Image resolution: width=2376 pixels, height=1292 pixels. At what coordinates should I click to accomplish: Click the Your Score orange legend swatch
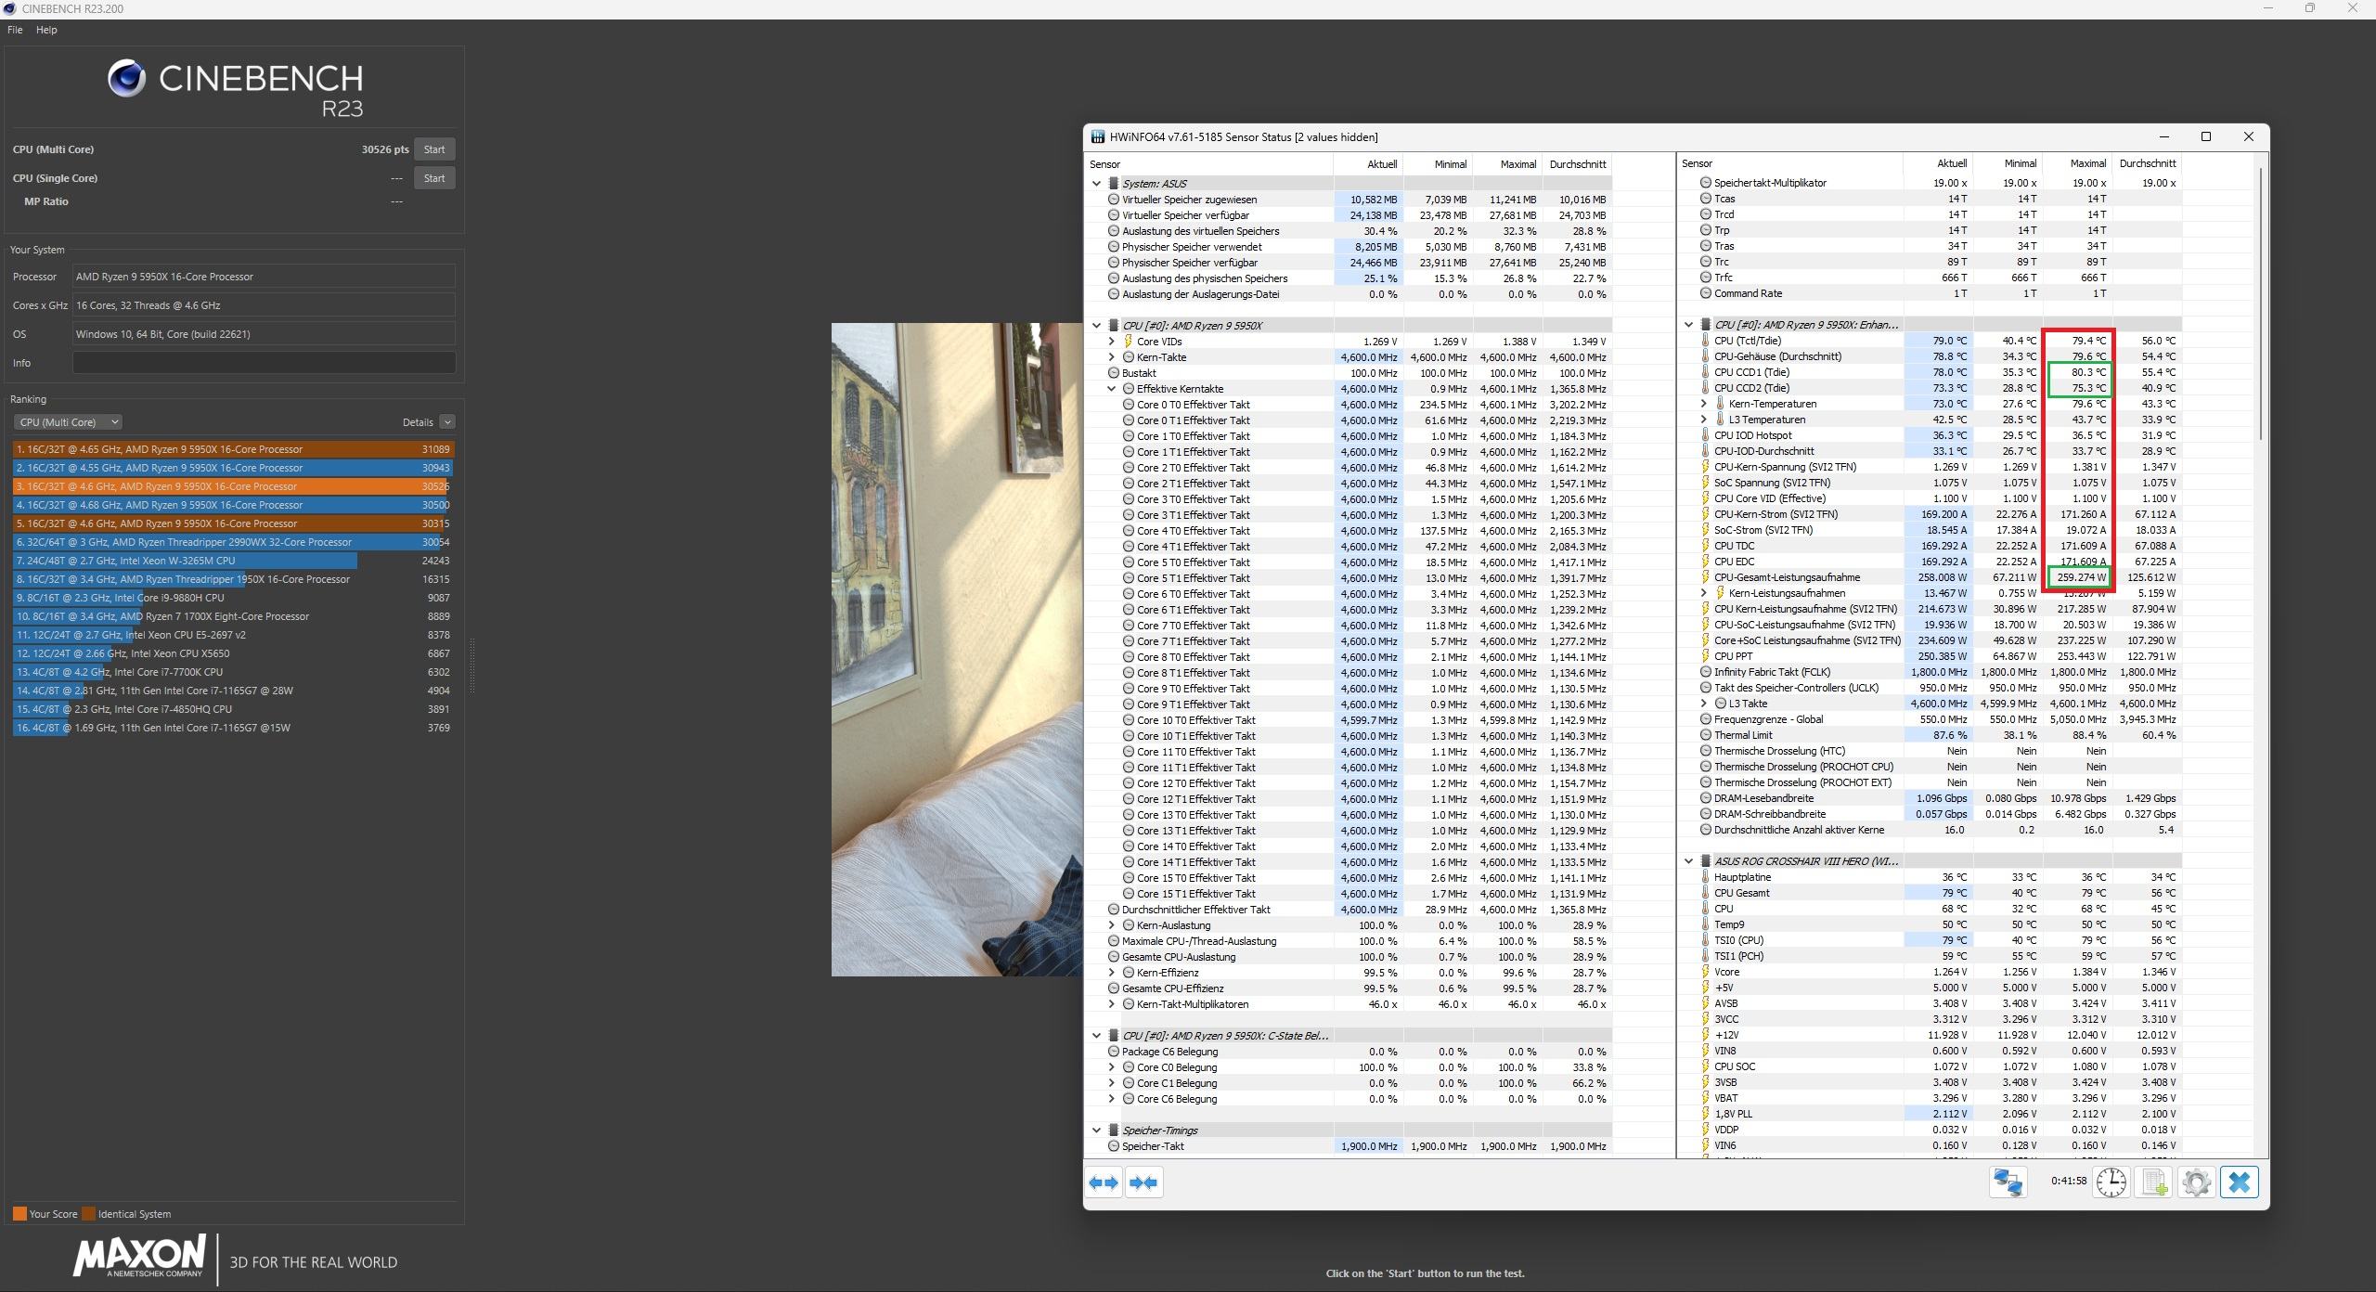click(x=19, y=1214)
